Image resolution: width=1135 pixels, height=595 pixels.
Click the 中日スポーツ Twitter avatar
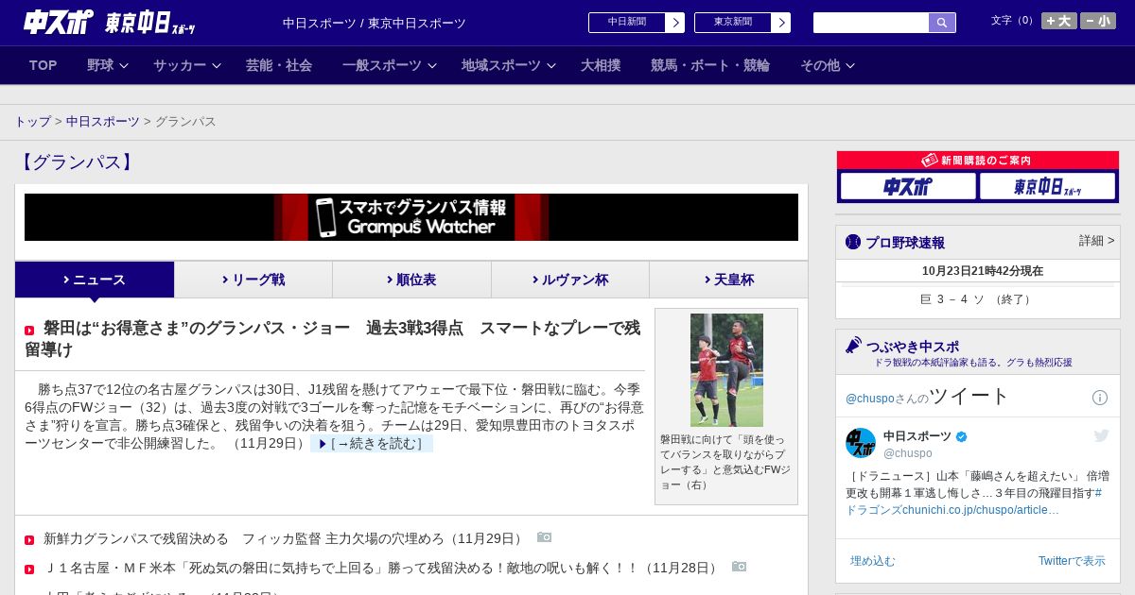861,443
